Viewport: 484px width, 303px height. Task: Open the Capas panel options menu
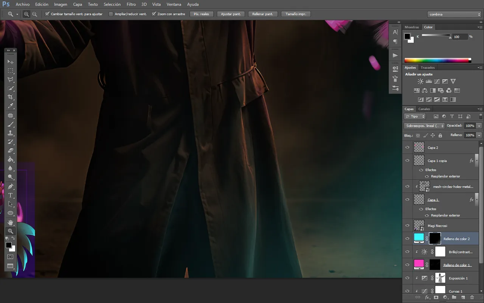[480, 109]
